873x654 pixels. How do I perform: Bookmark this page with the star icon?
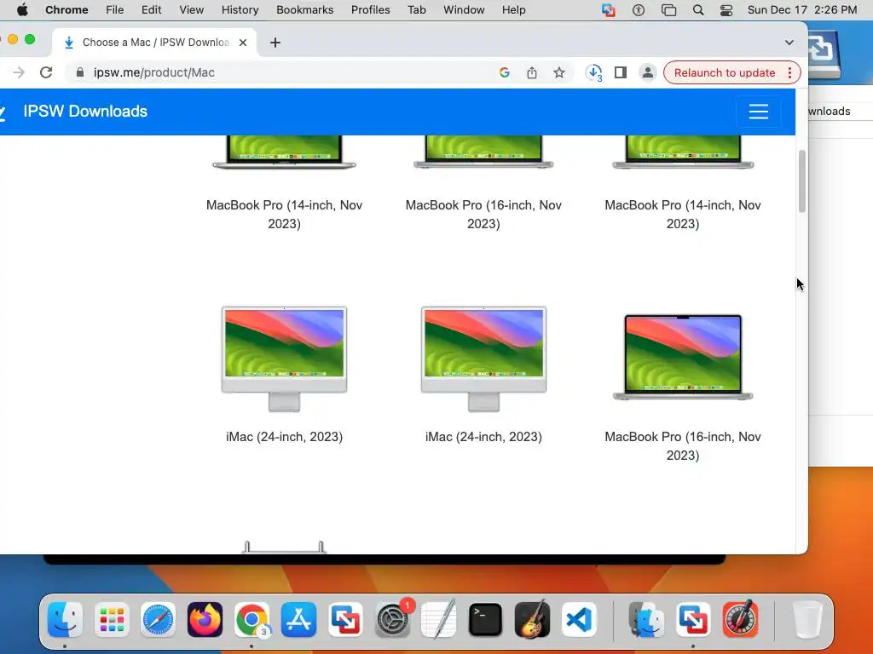click(559, 72)
